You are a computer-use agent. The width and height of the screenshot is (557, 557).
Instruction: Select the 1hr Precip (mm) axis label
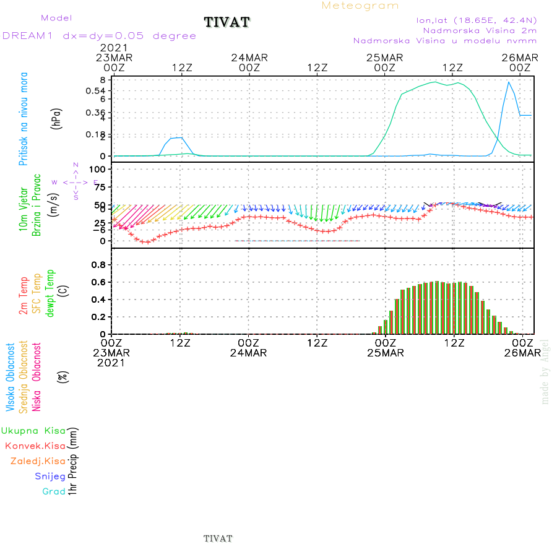click(72, 461)
